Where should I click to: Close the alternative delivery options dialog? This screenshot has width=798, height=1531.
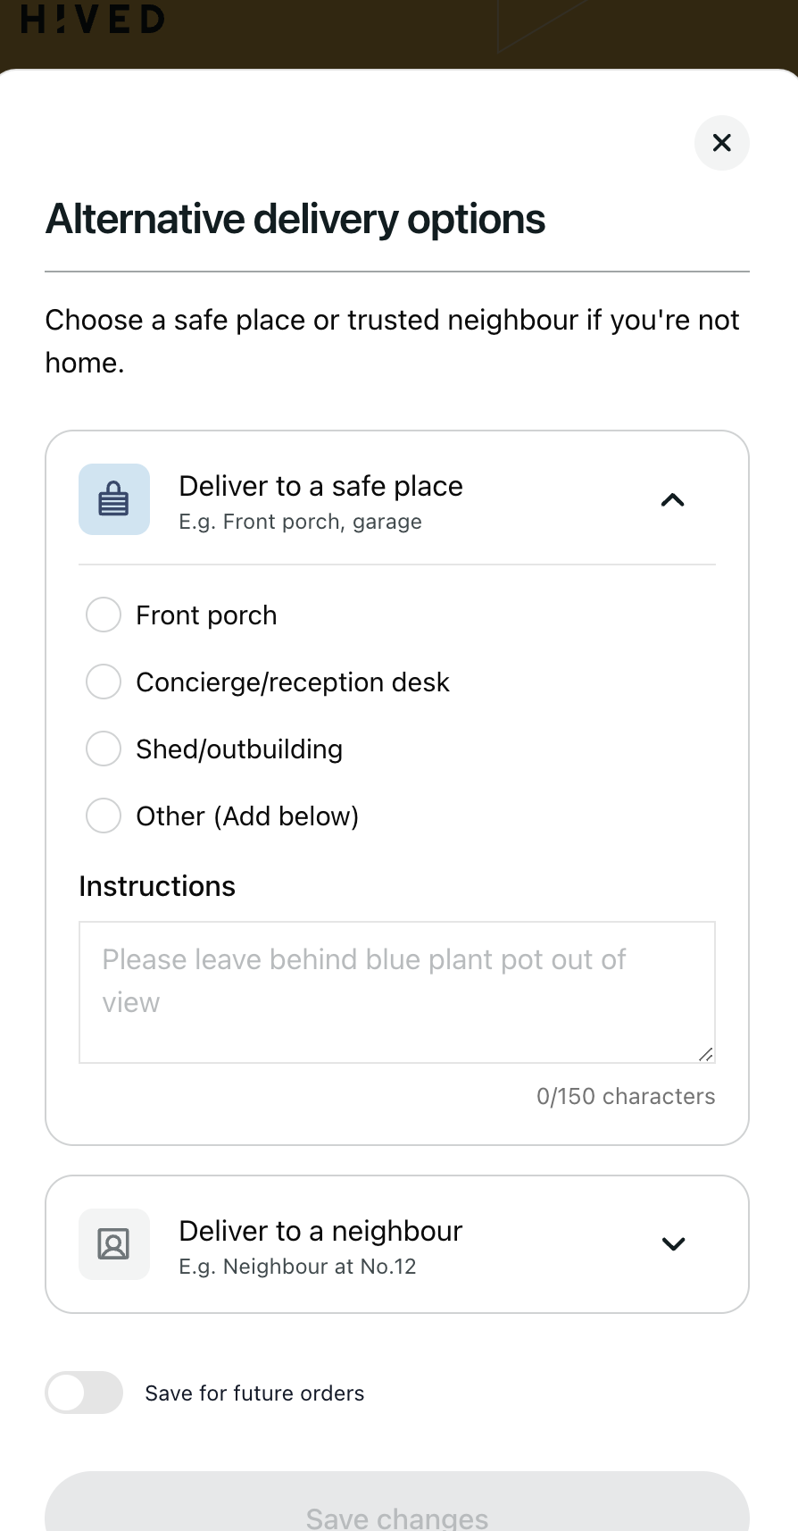(721, 143)
